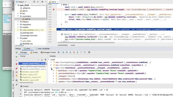
Task: Toggle the breakpoint on line 211
Action: point(54,10)
